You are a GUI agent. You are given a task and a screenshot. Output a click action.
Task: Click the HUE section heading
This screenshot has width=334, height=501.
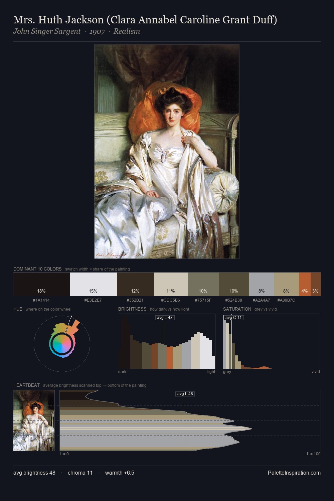18,309
